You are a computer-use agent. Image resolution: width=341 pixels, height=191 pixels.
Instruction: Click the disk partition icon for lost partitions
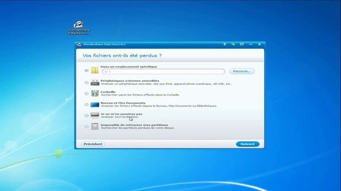pos(95,126)
